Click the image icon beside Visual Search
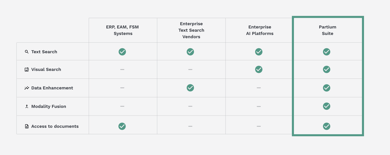390x155 pixels. tap(27, 69)
